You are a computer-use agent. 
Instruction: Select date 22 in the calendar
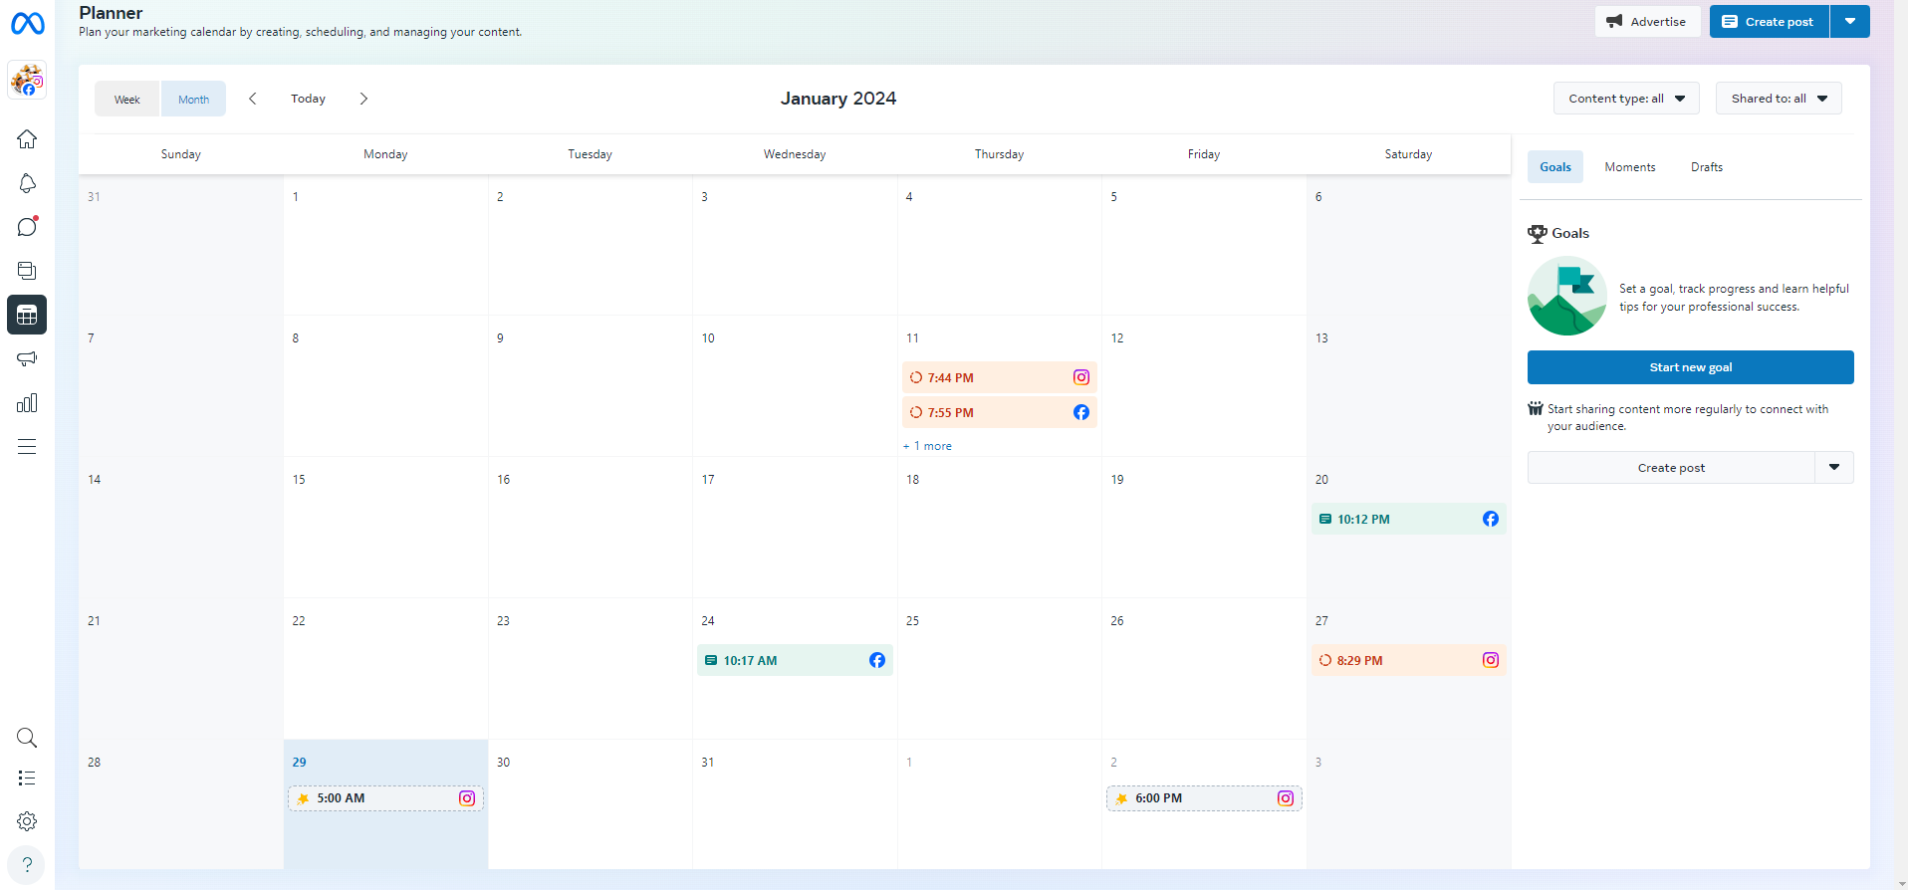pyautogui.click(x=299, y=621)
